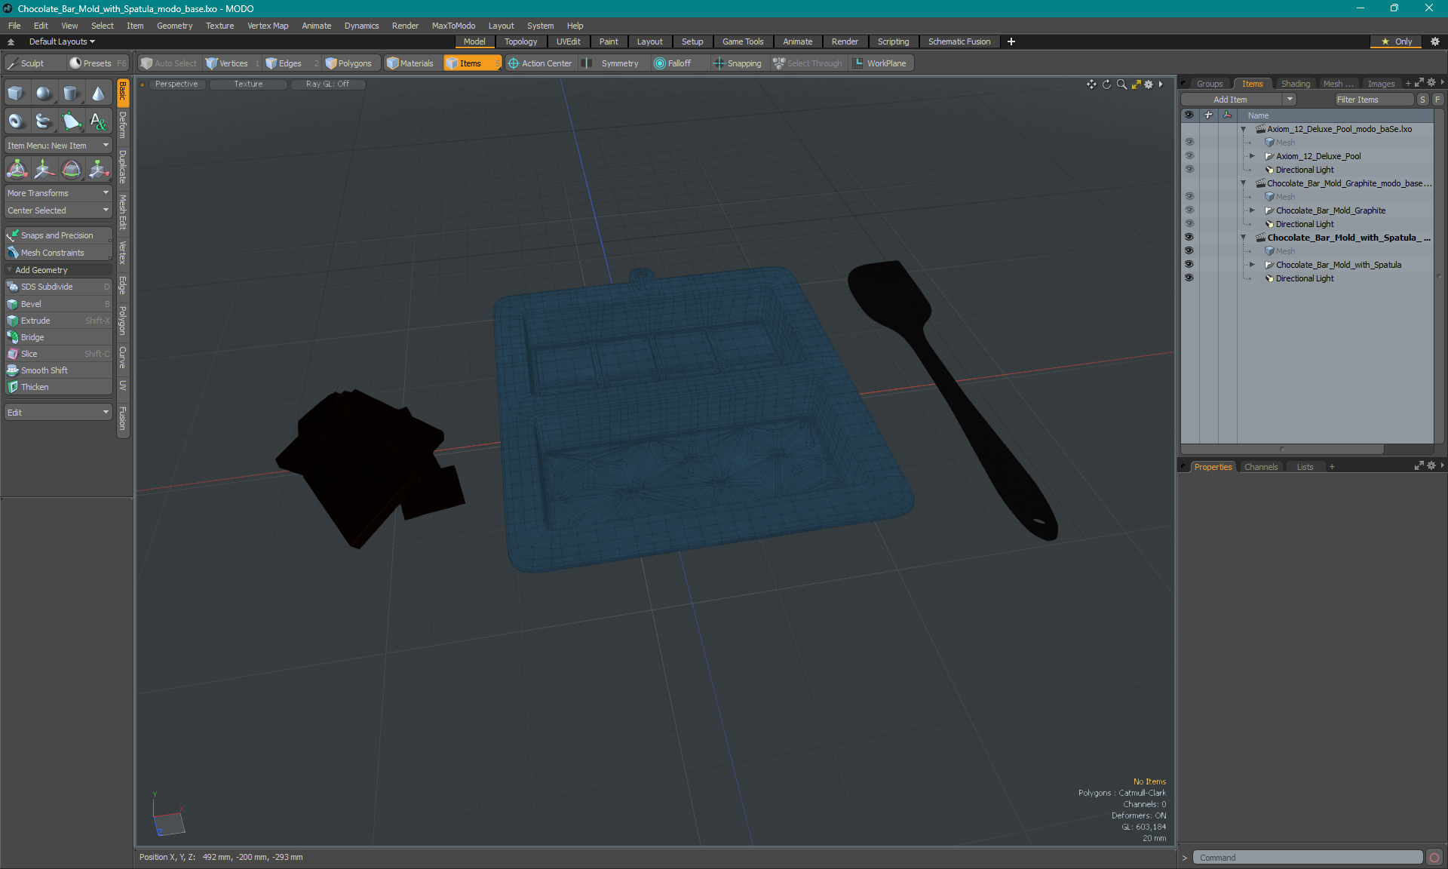Select the cone primitive tool

click(x=98, y=94)
